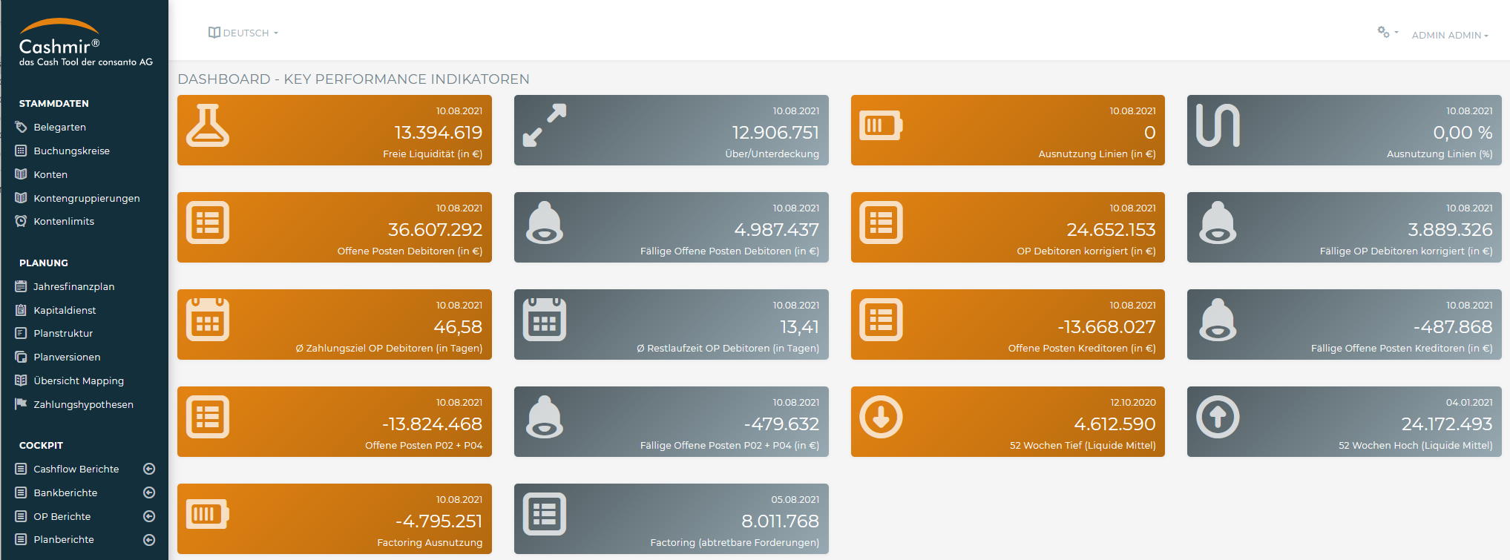Open the ADMIN ADMIN user menu
The image size is (1510, 560).
[1450, 35]
